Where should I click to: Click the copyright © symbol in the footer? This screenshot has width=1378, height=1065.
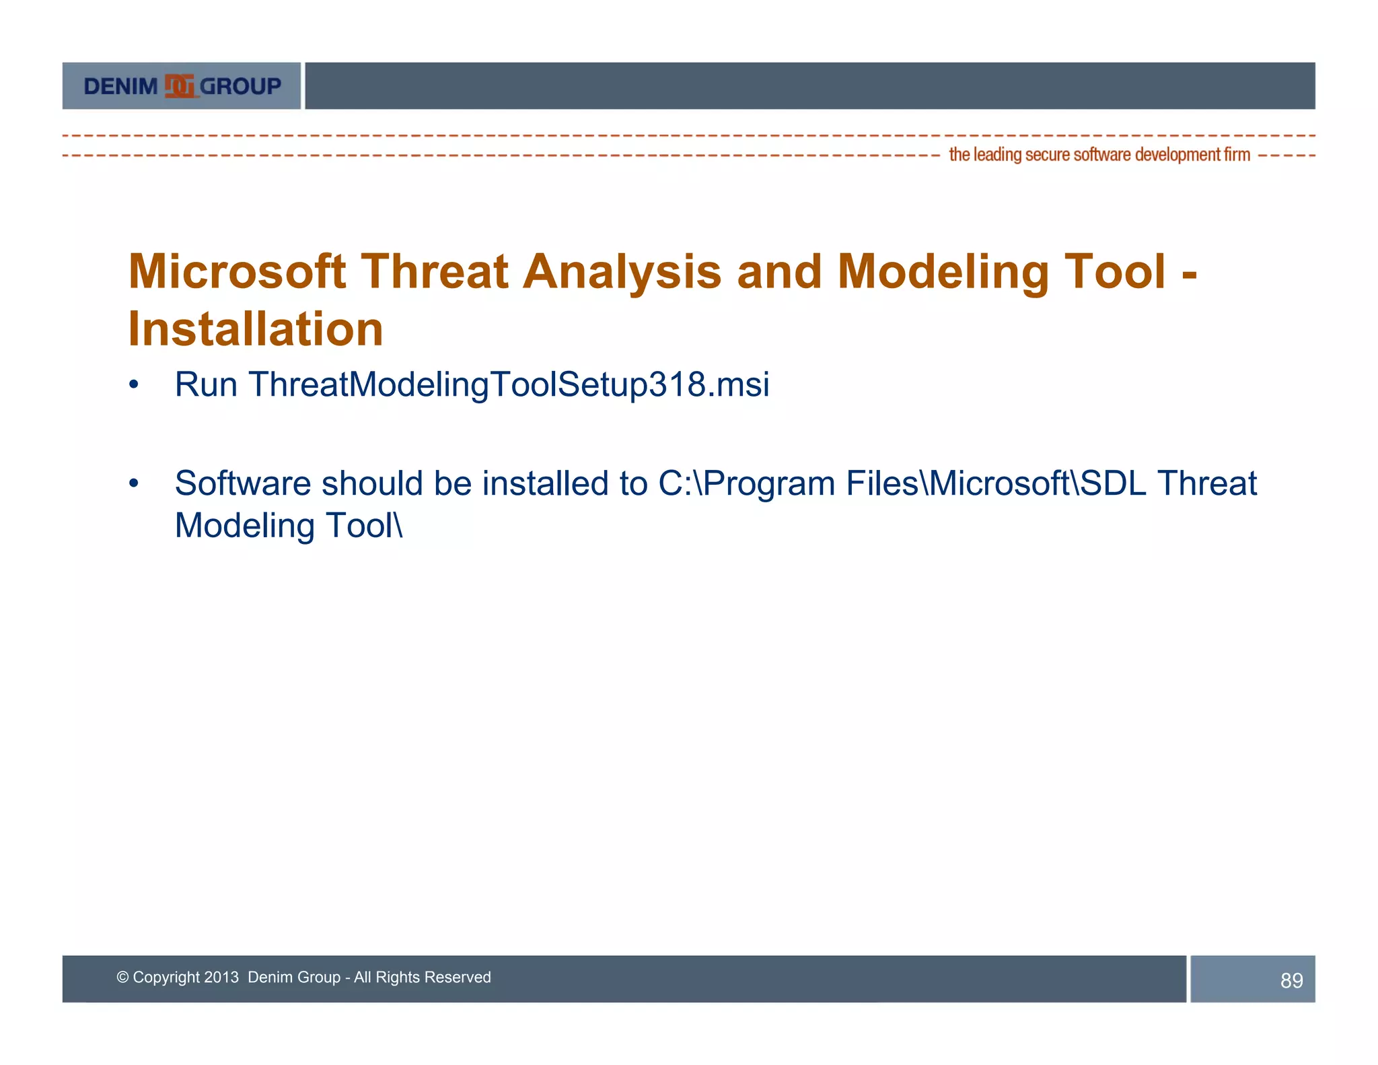click(x=122, y=977)
